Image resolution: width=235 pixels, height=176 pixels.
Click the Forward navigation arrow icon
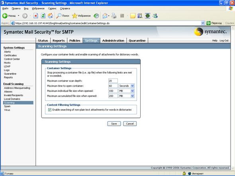(x=25, y=16)
